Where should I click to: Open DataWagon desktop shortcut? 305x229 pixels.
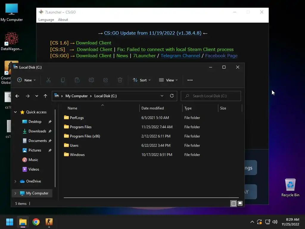click(x=12, y=41)
